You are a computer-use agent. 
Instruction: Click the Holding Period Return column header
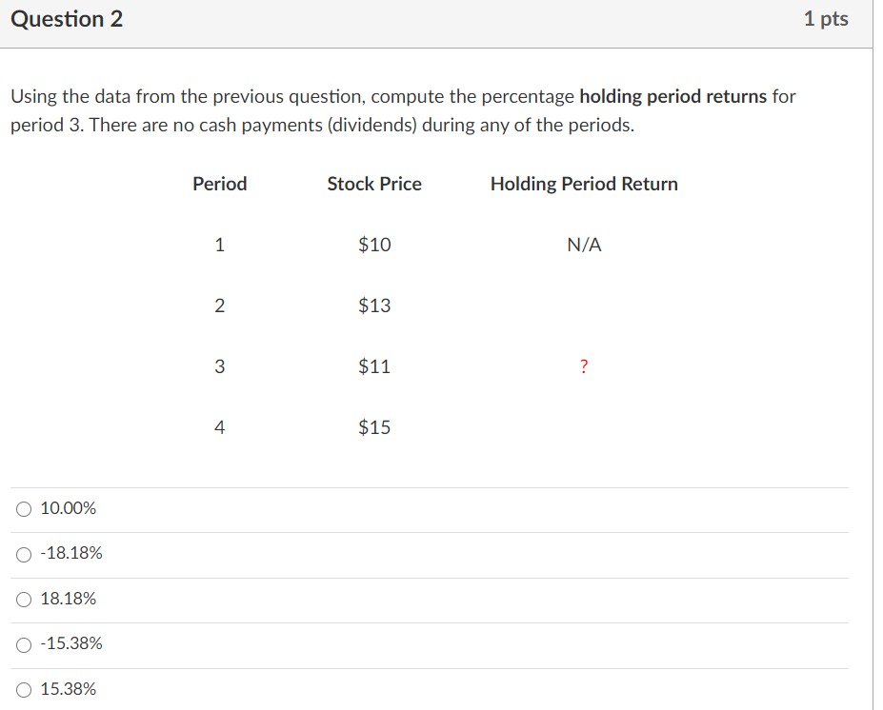pos(584,184)
